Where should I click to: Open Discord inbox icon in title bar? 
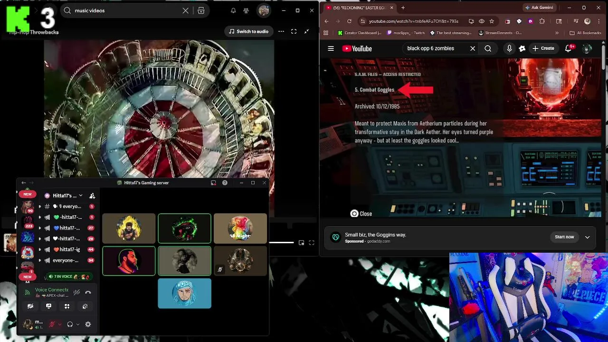pyautogui.click(x=213, y=183)
